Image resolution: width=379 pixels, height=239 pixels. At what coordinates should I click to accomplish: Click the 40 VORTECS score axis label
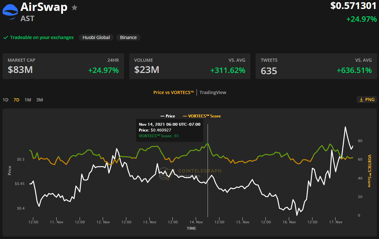click(360, 178)
